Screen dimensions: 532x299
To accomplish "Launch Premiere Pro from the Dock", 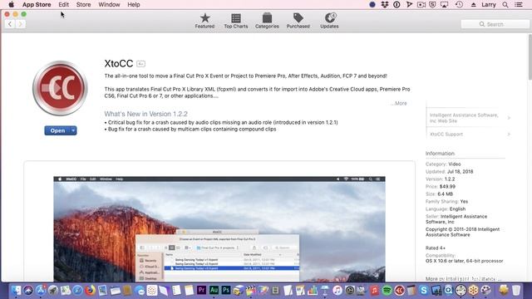I will point(201,290).
